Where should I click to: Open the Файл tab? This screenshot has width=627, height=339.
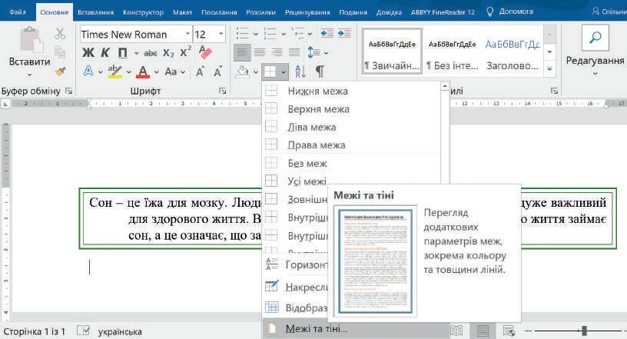[x=18, y=12]
